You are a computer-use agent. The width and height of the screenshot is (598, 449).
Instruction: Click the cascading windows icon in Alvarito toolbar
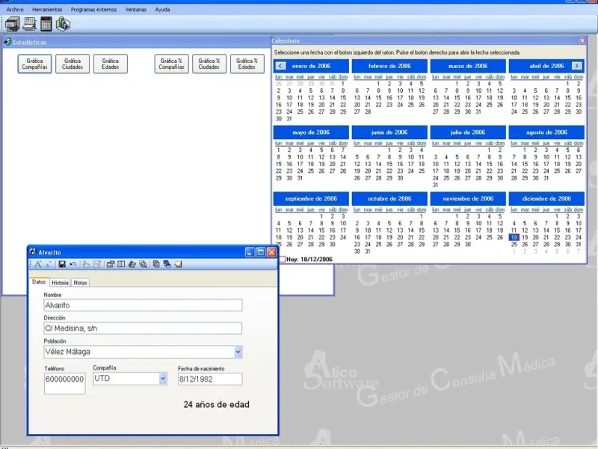pos(167,264)
